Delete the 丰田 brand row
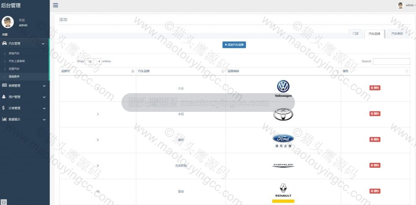Screen dimensions: 416x205 pos(375,113)
